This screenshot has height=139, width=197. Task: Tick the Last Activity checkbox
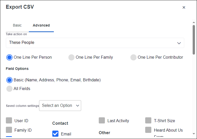[102, 121]
